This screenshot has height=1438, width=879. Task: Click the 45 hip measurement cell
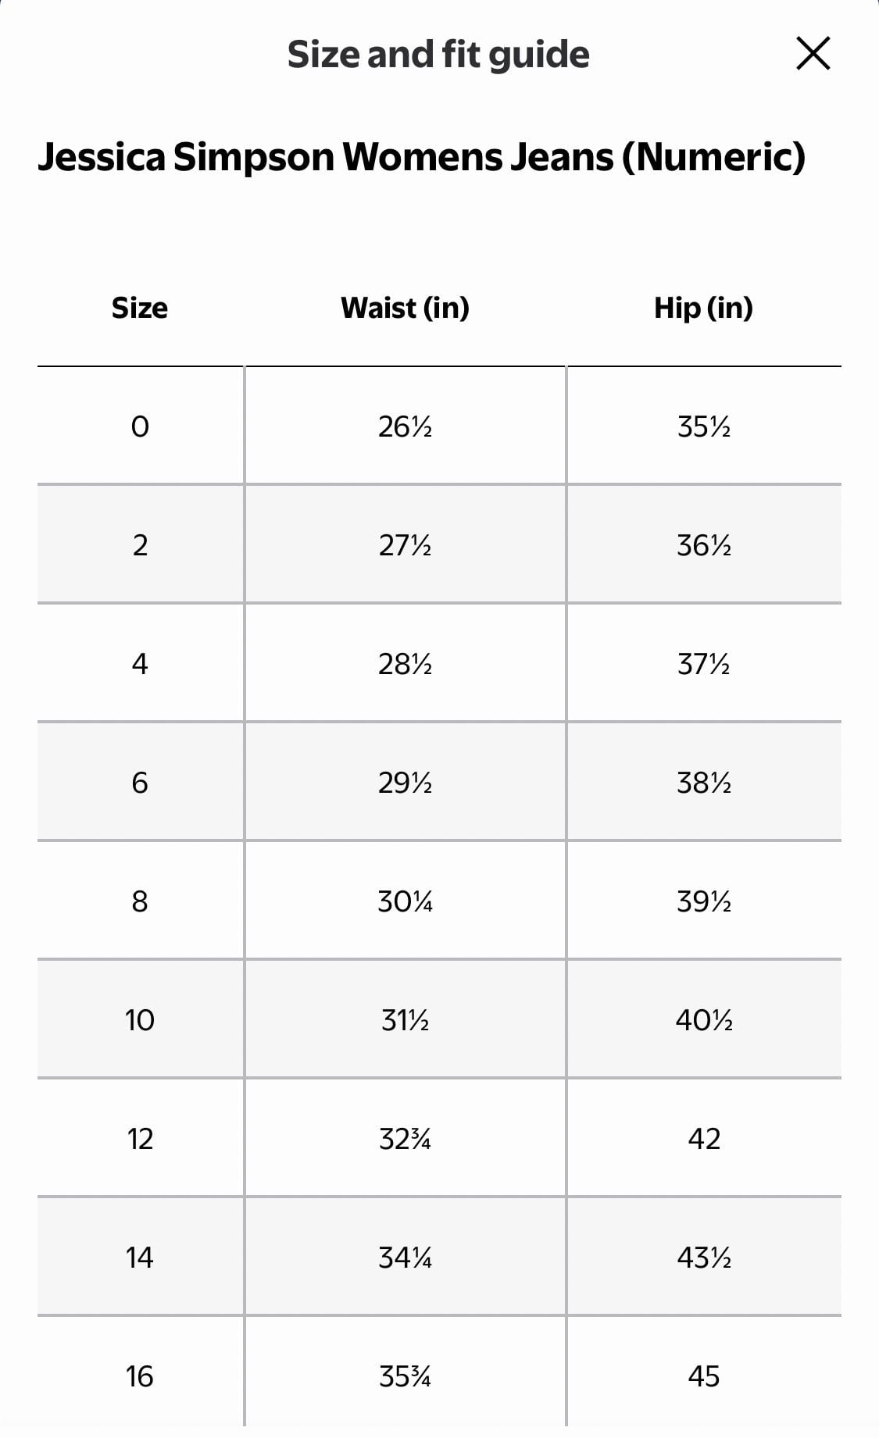click(x=704, y=1376)
